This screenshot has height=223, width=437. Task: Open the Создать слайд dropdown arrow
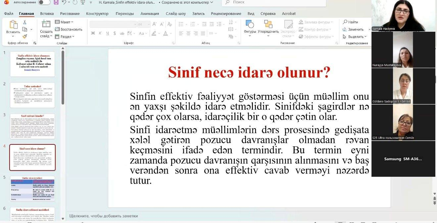click(51, 36)
